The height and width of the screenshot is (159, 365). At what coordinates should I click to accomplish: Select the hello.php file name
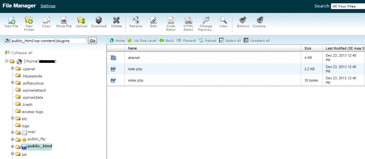pos(135,69)
